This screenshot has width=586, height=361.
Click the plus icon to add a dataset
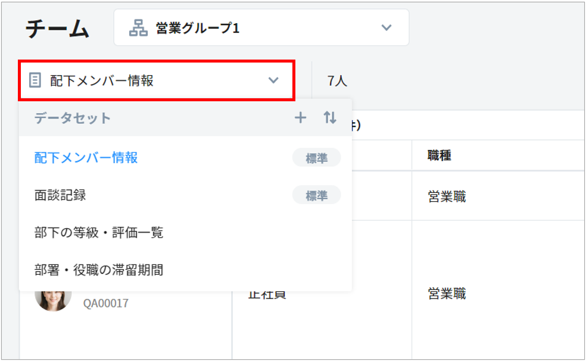[301, 118]
